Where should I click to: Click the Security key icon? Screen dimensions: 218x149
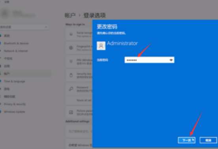(x=71, y=75)
